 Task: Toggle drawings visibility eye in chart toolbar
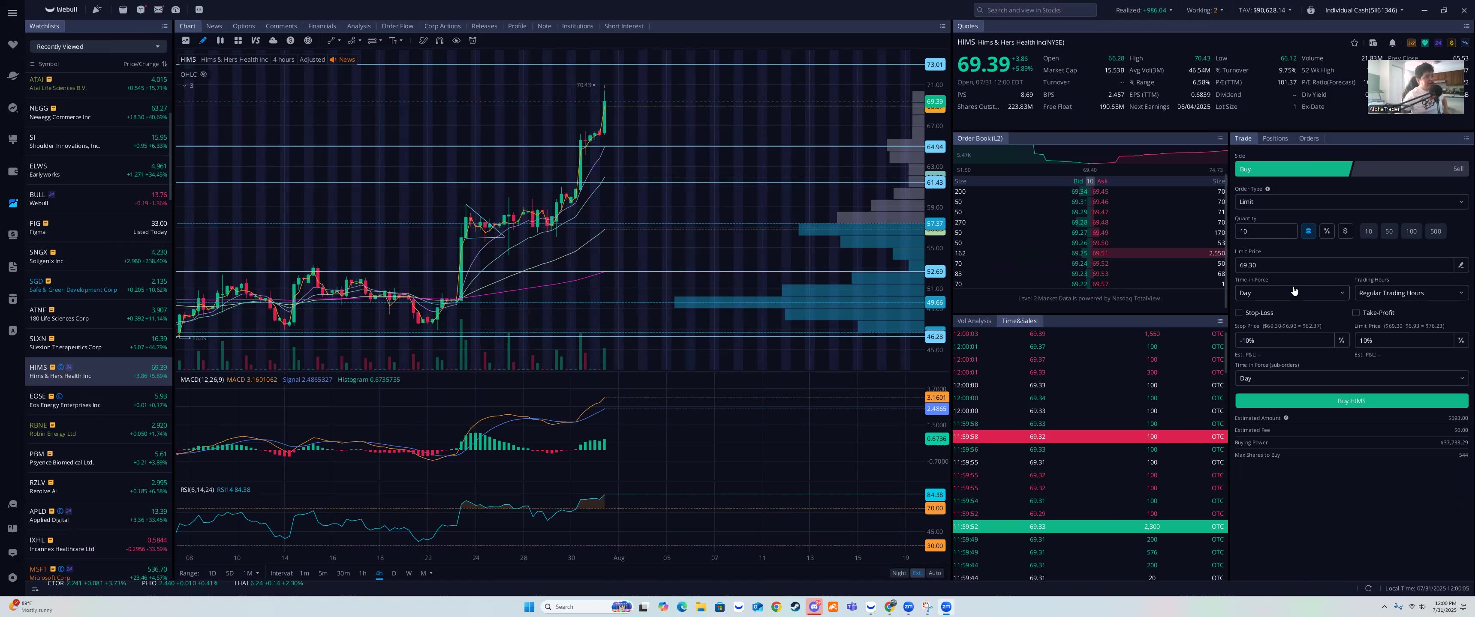click(456, 41)
